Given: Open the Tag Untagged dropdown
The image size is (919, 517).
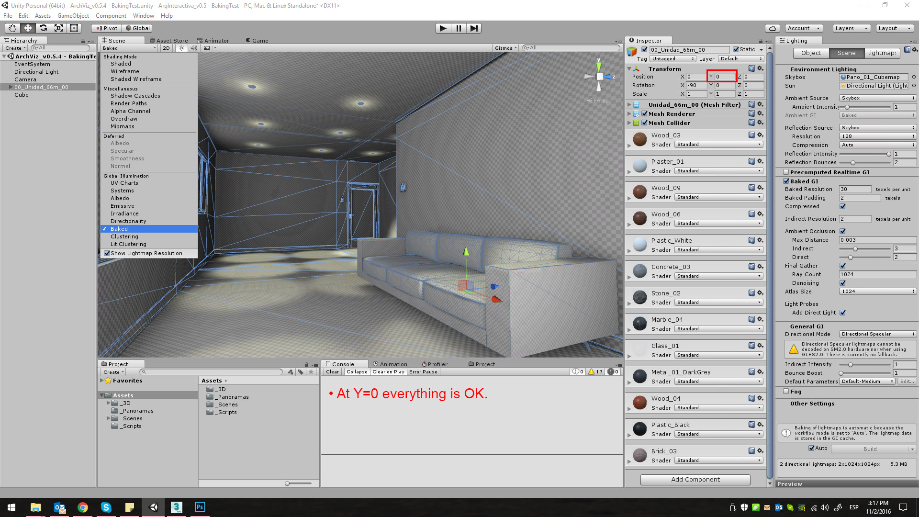Looking at the screenshot, I should [x=672, y=59].
